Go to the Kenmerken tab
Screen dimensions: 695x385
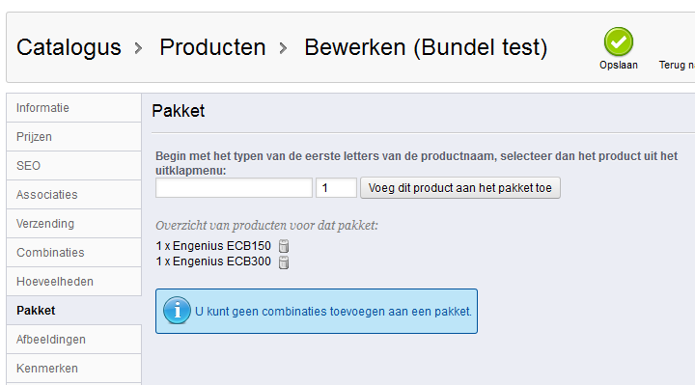coord(74,369)
